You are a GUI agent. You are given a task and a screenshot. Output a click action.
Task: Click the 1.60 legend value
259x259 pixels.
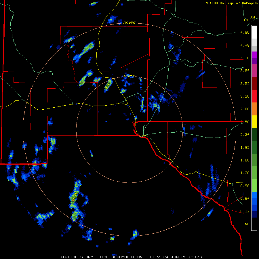click(x=245, y=160)
